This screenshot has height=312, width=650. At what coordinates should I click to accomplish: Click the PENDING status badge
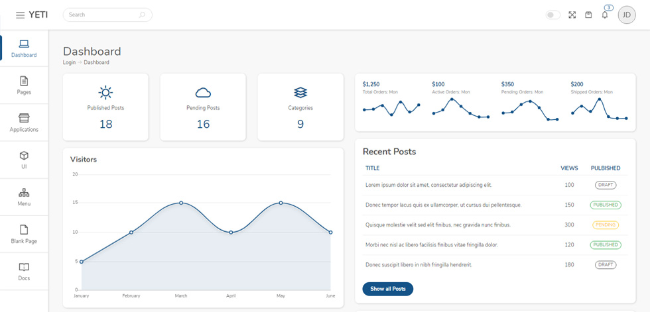[606, 225]
